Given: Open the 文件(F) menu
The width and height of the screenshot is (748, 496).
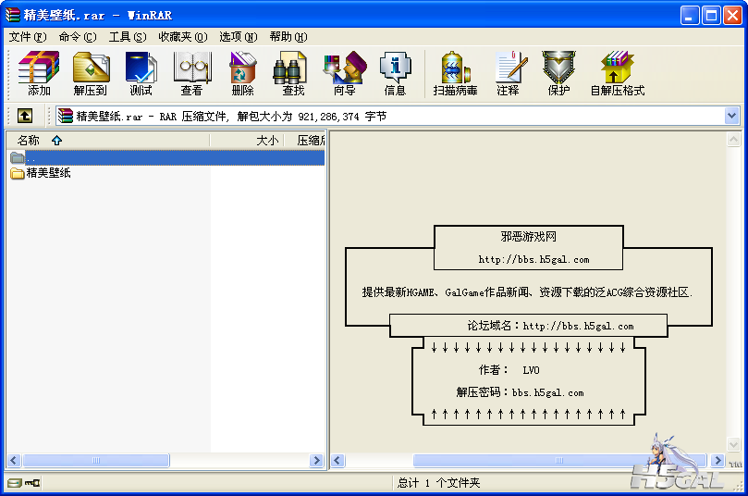Looking at the screenshot, I should point(27,37).
